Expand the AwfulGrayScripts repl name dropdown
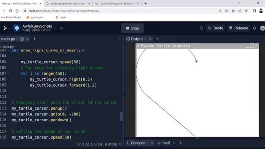 55,28
